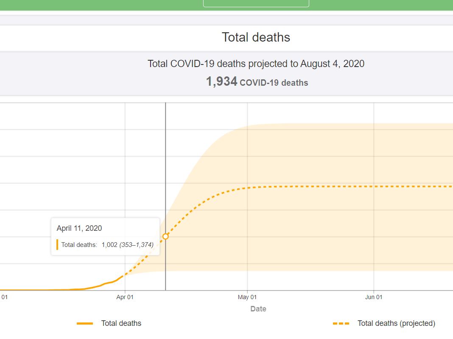This screenshot has height=339, width=453.
Task: Select the May 01 axis label
Action: (247, 297)
